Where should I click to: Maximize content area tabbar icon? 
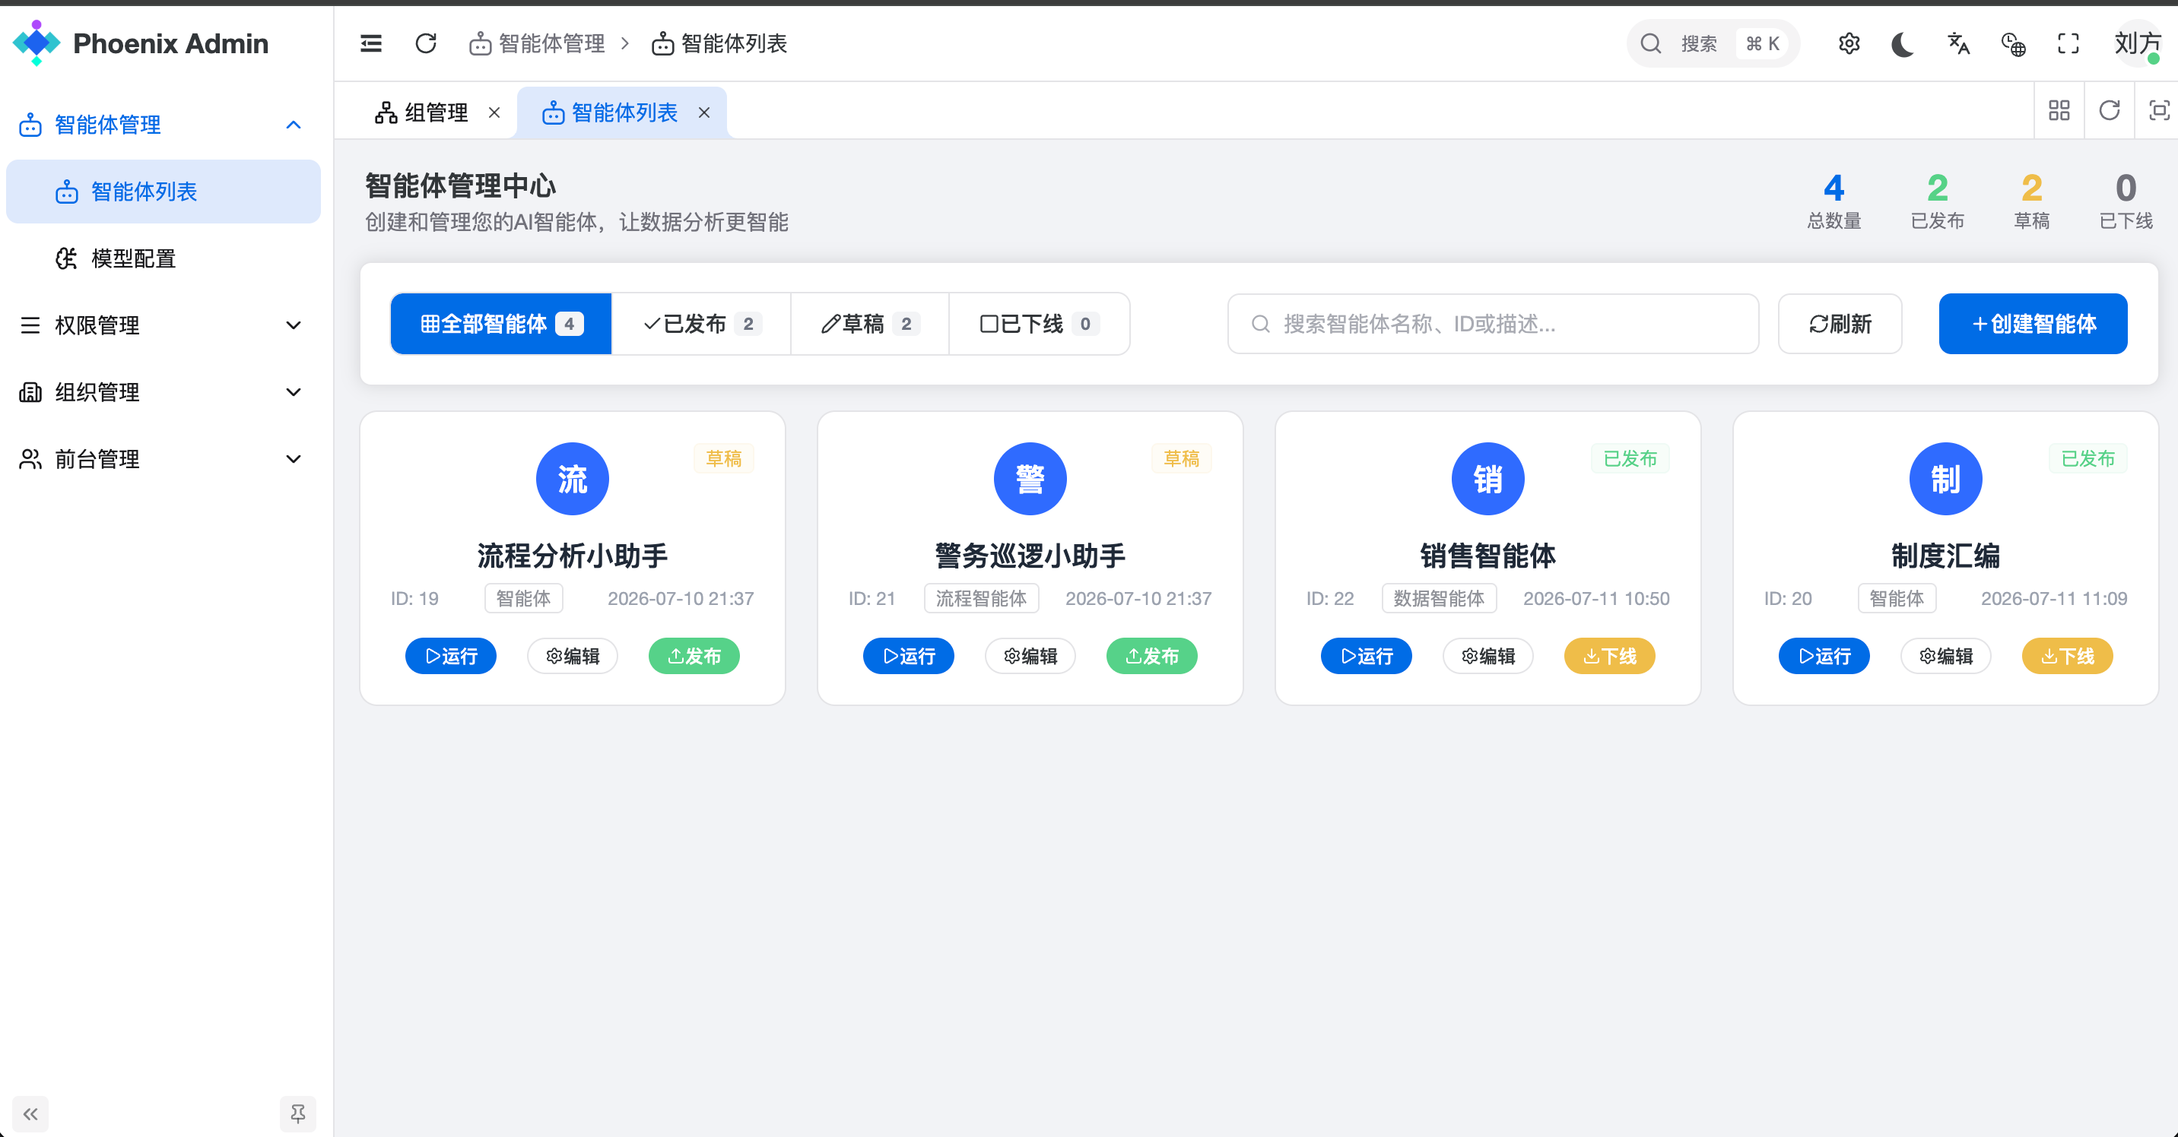pos(2160,111)
